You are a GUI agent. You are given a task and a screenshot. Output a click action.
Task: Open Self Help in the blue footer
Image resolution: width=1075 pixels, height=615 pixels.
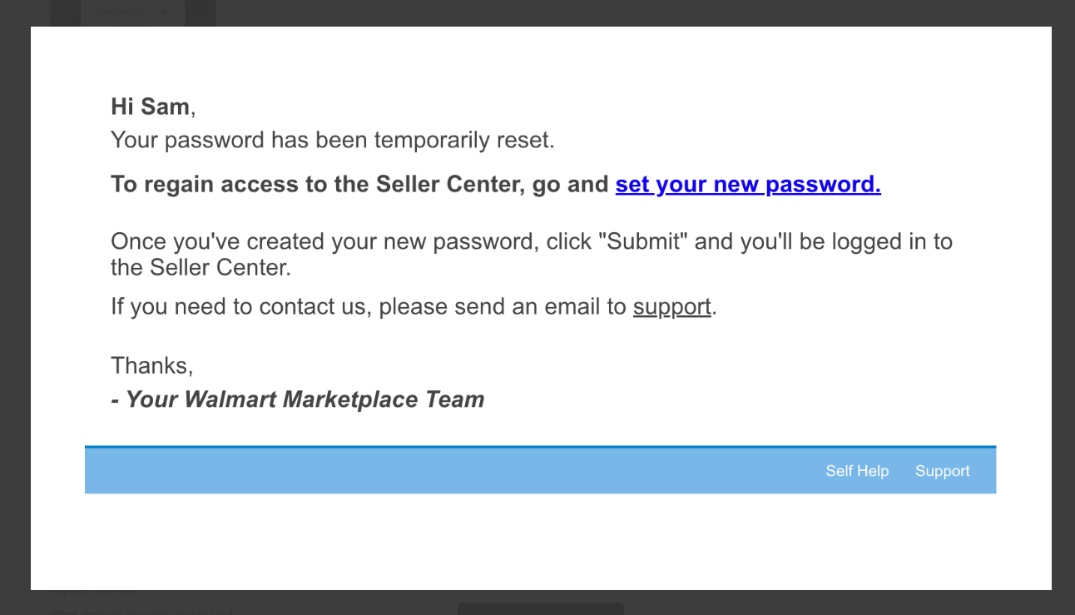coord(857,471)
